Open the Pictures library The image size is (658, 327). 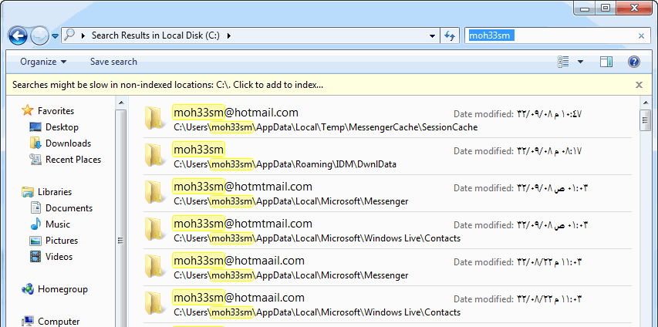point(62,241)
